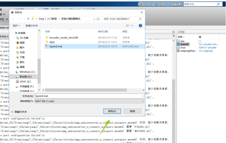Viewport: 226px width, 143px height.
Task: Click the magnifier in the documentation search box
Action: coord(218,4)
